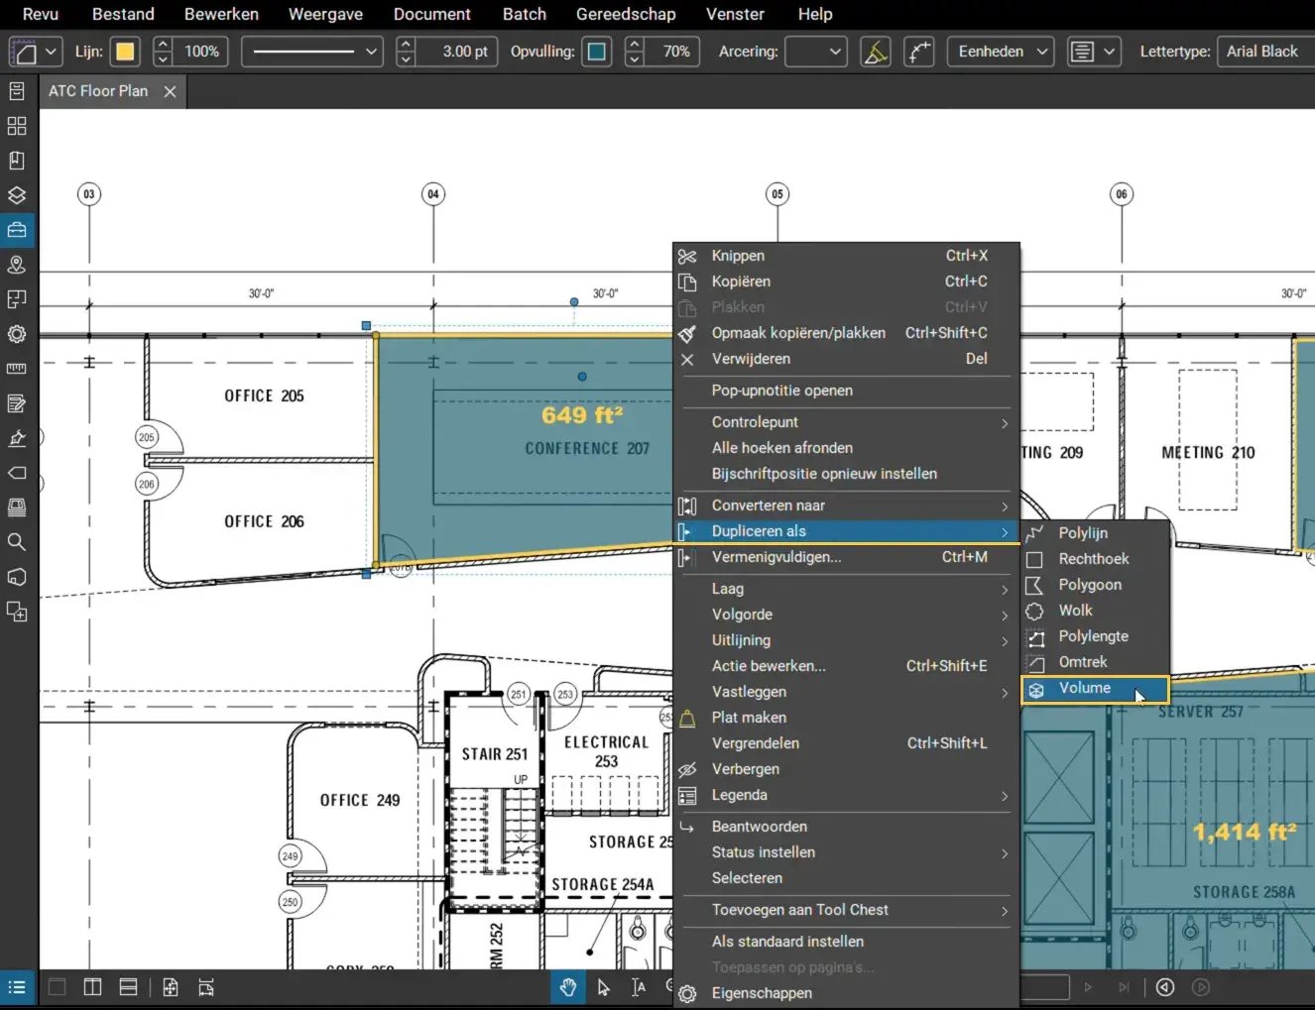Open the Batch menu
The height and width of the screenshot is (1010, 1315).
pos(524,14)
